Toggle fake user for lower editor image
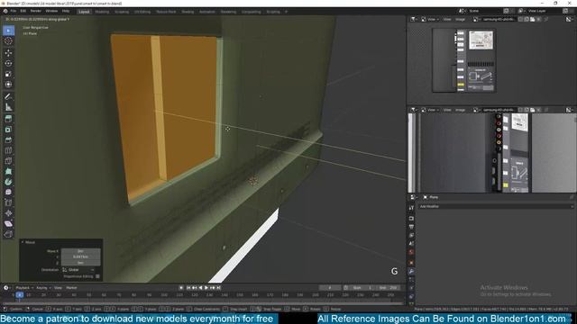Image resolution: width=577 pixels, height=324 pixels. tap(521, 110)
